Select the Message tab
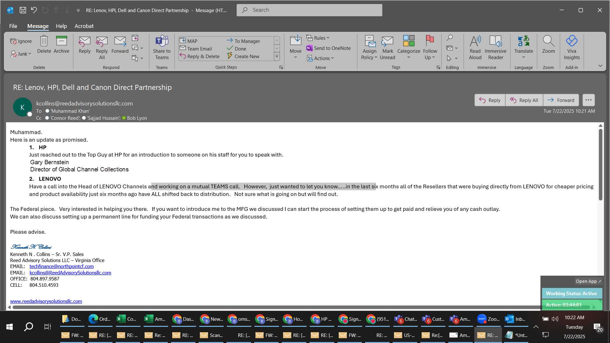The width and height of the screenshot is (610, 343). [38, 26]
